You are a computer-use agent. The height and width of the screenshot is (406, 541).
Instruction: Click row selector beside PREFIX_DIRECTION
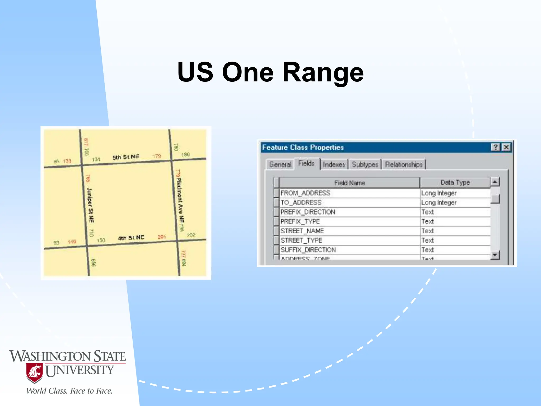click(x=276, y=212)
